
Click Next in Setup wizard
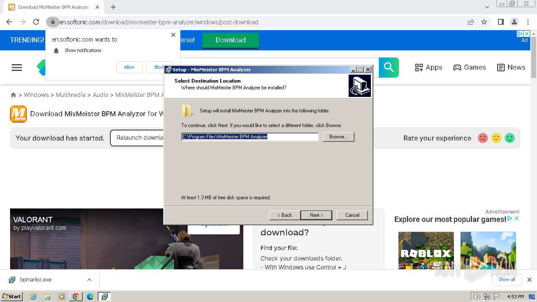pyautogui.click(x=316, y=215)
